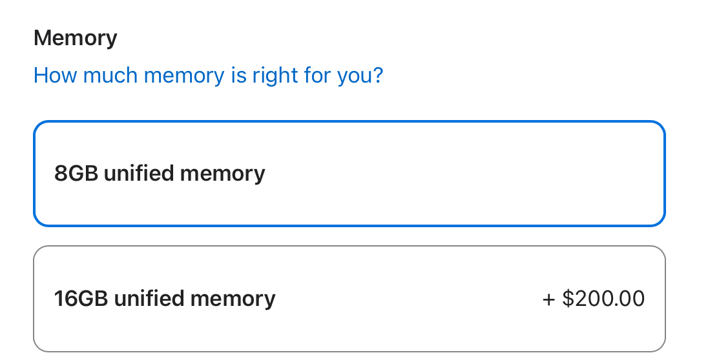Click the '8GB unified memory' text label
The width and height of the screenshot is (708, 364).
160,174
